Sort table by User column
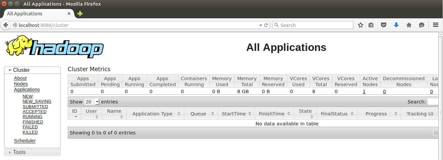 pos(92,113)
